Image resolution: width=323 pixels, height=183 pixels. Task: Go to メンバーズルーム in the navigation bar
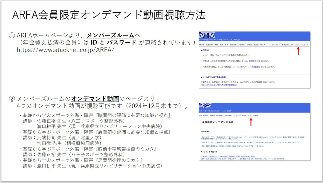pos(302,45)
